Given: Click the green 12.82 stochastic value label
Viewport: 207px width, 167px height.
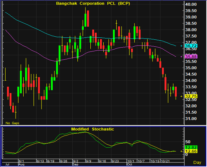Looking at the screenshot, I should point(191,147).
